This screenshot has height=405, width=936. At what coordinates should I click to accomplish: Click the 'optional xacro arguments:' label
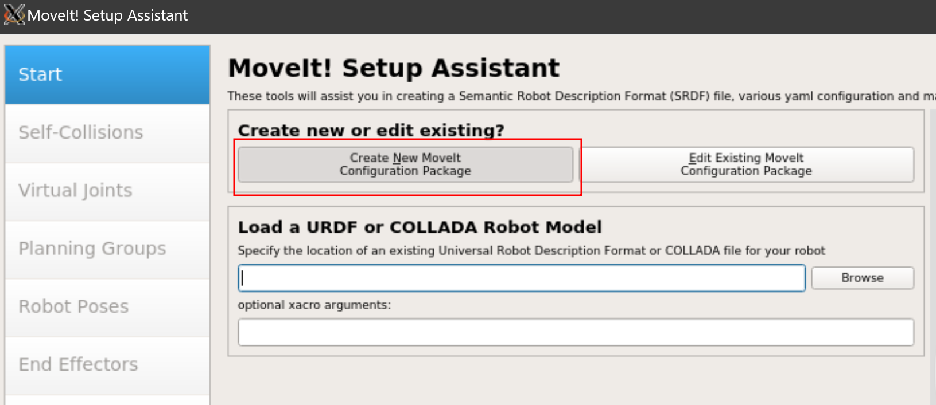tap(314, 305)
